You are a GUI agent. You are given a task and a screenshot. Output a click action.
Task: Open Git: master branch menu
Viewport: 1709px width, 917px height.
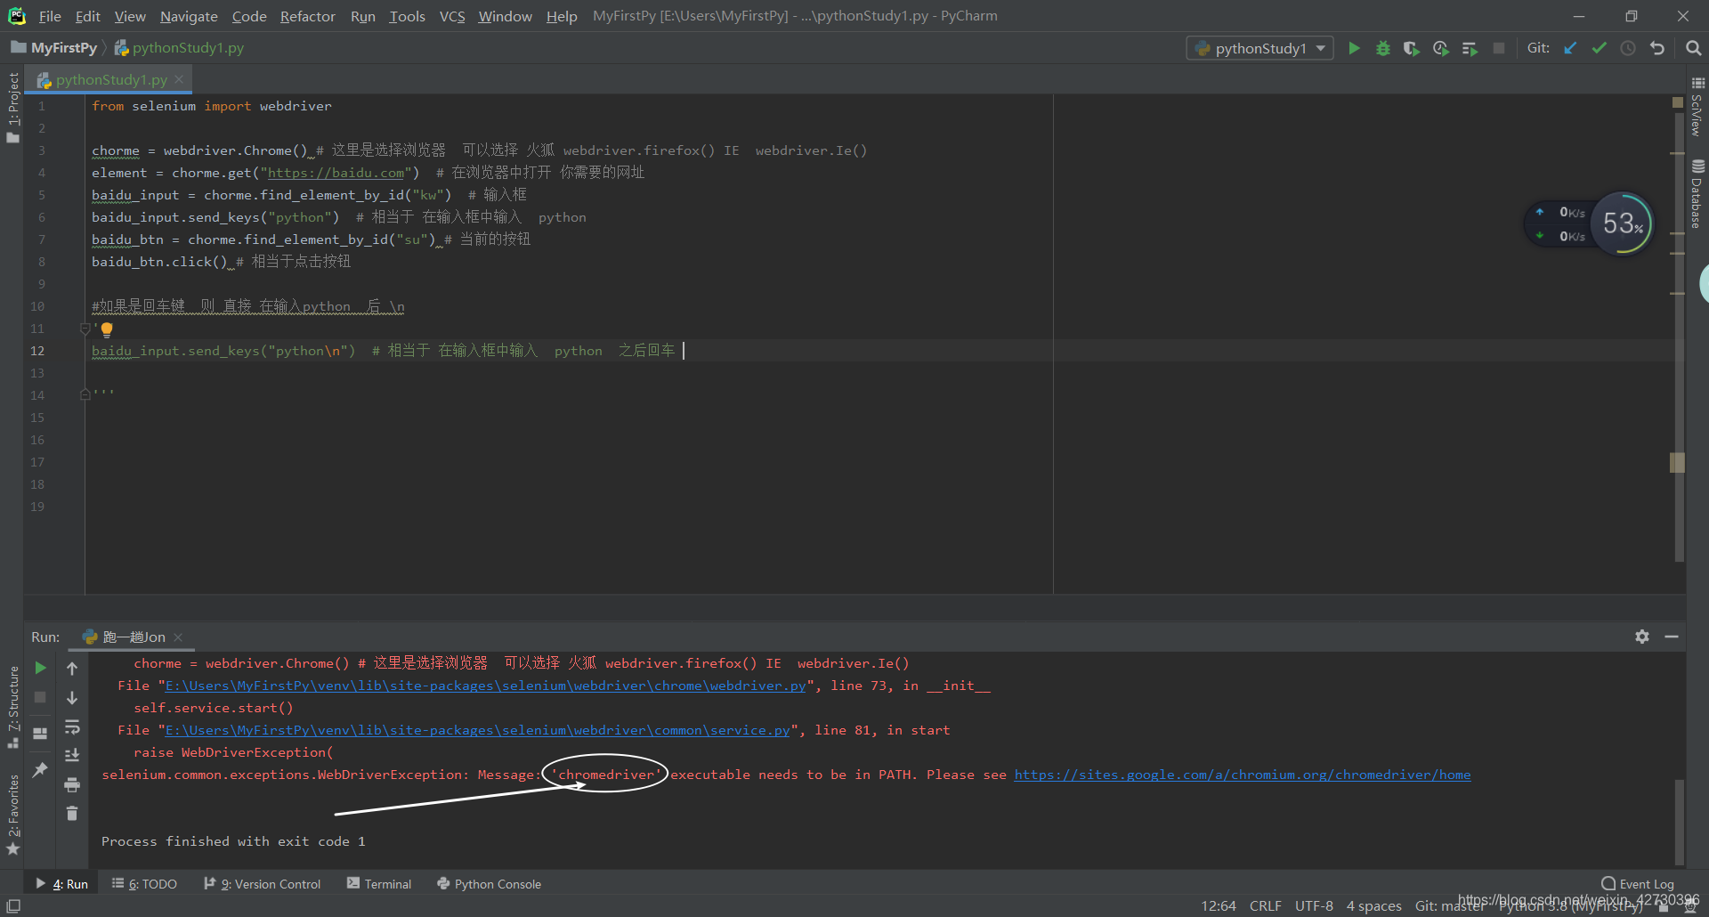(x=1449, y=905)
